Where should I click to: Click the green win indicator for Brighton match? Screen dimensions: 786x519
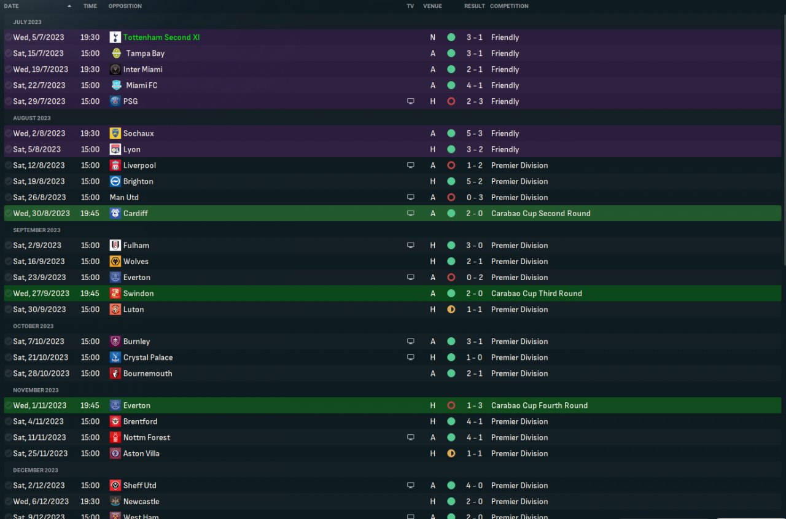tap(451, 181)
